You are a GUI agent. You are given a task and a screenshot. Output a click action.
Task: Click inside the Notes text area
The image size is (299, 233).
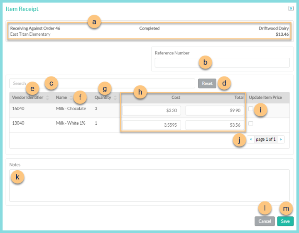(149, 186)
